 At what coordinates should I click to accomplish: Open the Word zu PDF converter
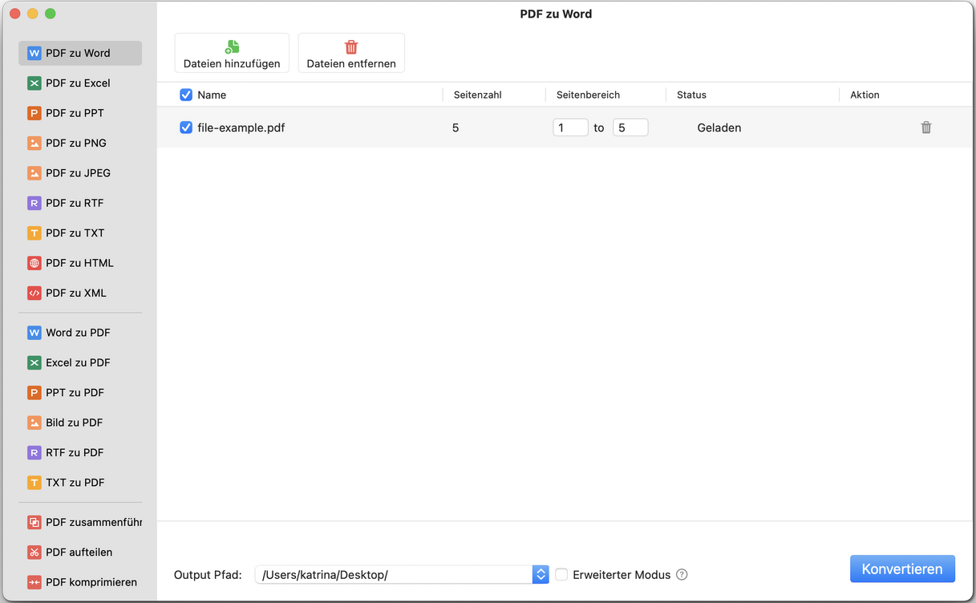pyautogui.click(x=76, y=332)
